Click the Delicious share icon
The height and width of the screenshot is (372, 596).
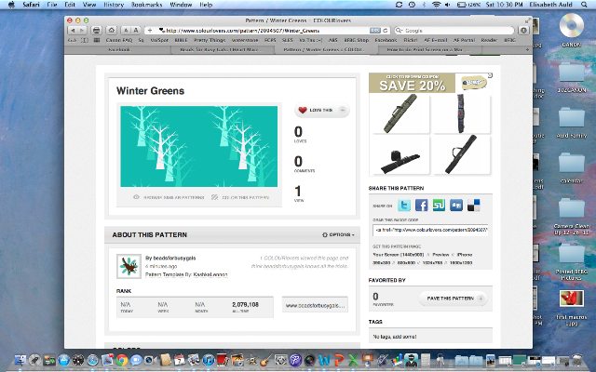click(x=474, y=206)
